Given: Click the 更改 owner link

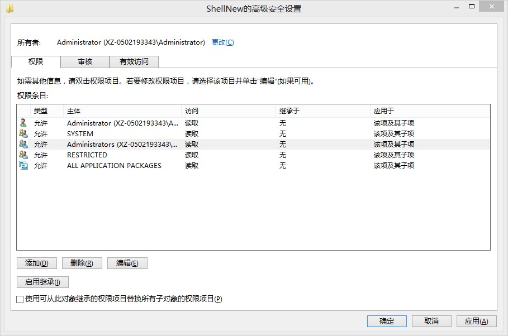Looking at the screenshot, I should [222, 42].
